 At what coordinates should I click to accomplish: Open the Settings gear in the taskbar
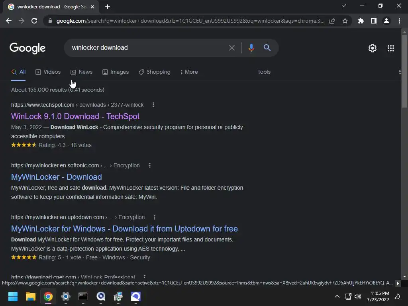coord(66,296)
